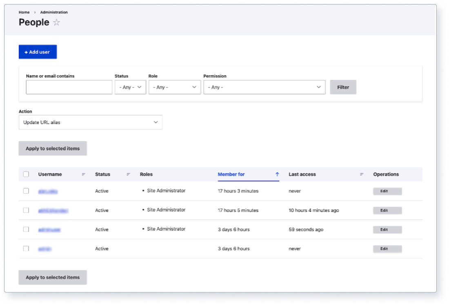Open the Permission filter dropdown
Screen dimensions: 449x305
click(x=263, y=87)
